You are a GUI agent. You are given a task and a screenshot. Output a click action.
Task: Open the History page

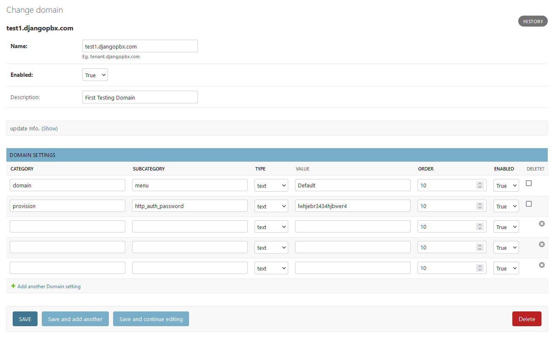tap(533, 22)
